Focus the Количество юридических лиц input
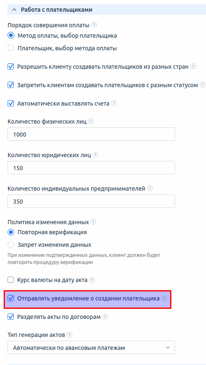 point(91,168)
